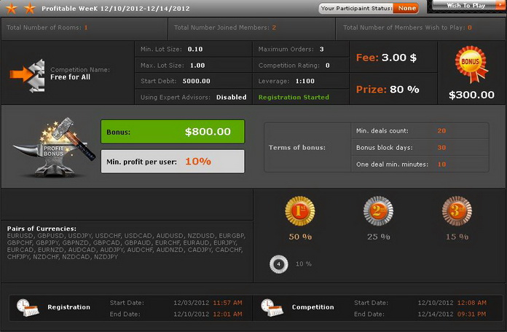Click the green Registration Started status
The height and width of the screenshot is (332, 507).
294,98
